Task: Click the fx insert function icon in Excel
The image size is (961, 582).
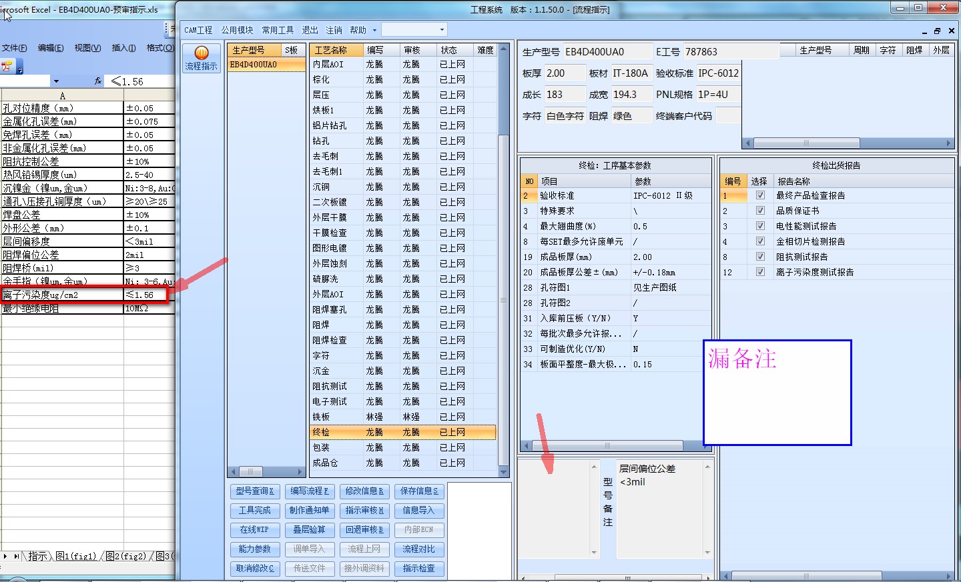Action: point(98,81)
